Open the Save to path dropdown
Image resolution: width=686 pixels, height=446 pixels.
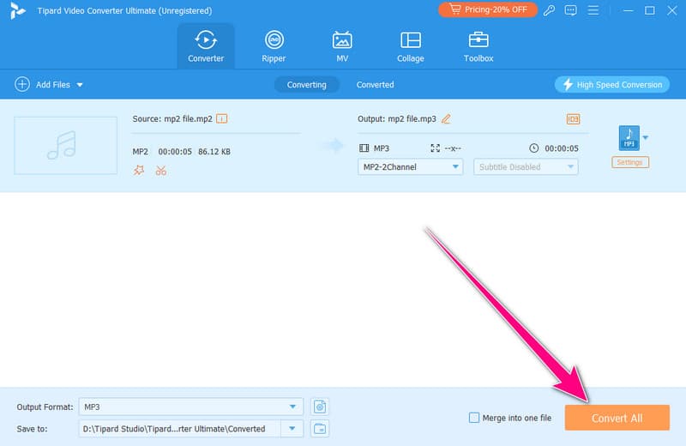point(292,429)
